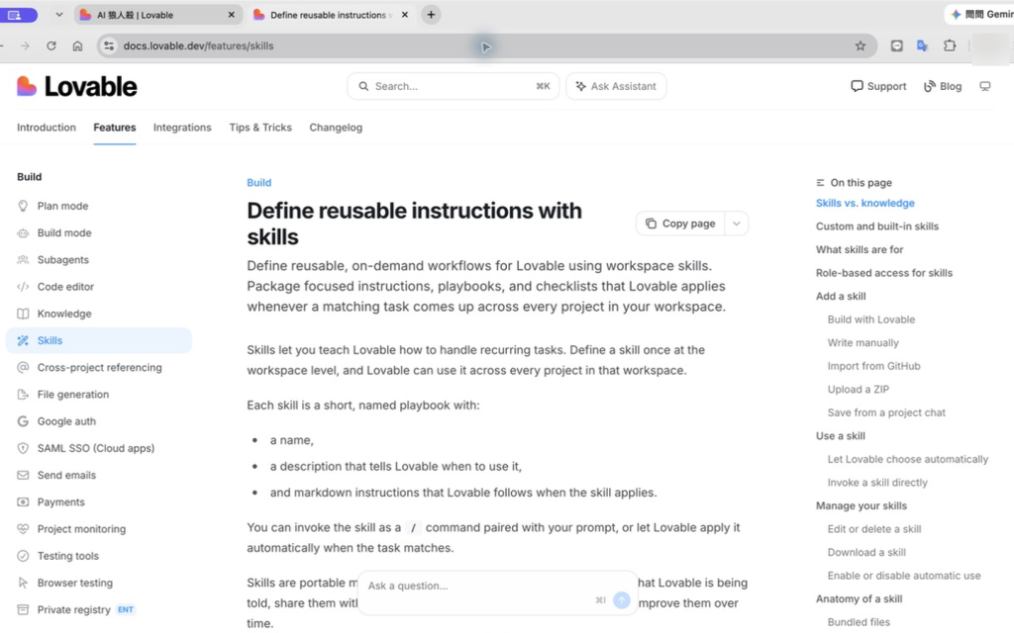This screenshot has width=1014, height=633.
Task: Click the Skills wand icon
Action: point(24,340)
